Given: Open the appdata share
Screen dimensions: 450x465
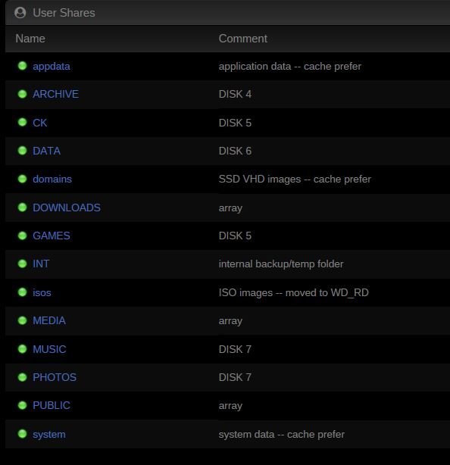Looking at the screenshot, I should 52,67.
